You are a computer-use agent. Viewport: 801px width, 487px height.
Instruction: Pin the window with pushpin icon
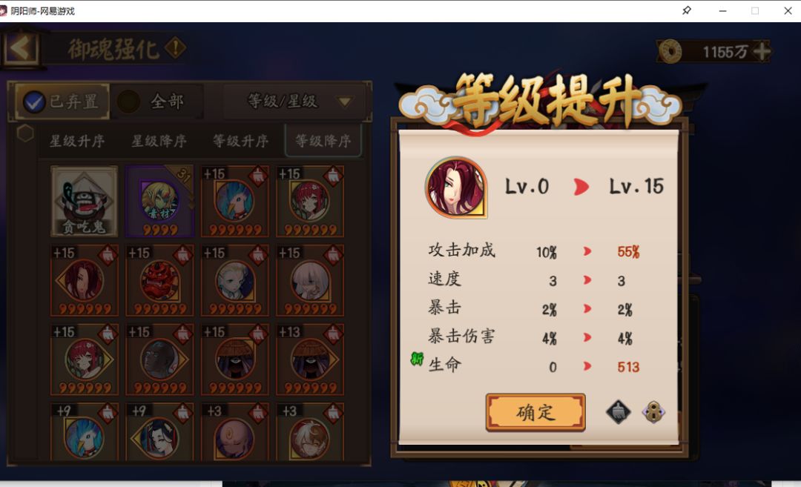tap(687, 10)
